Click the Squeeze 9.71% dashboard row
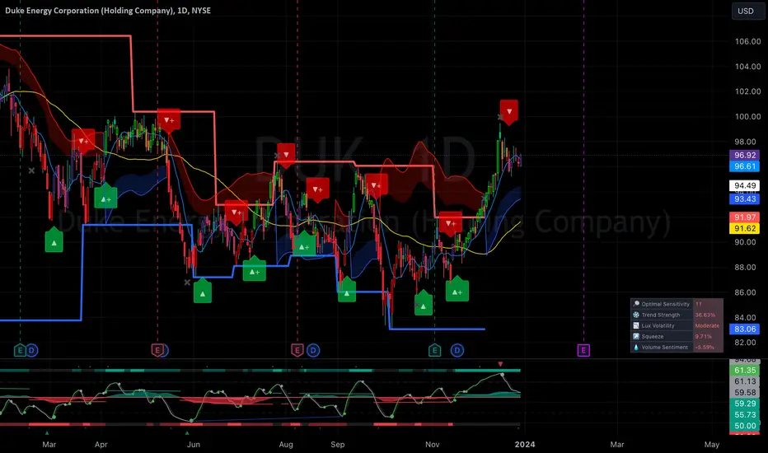768x453 pixels. 677,336
